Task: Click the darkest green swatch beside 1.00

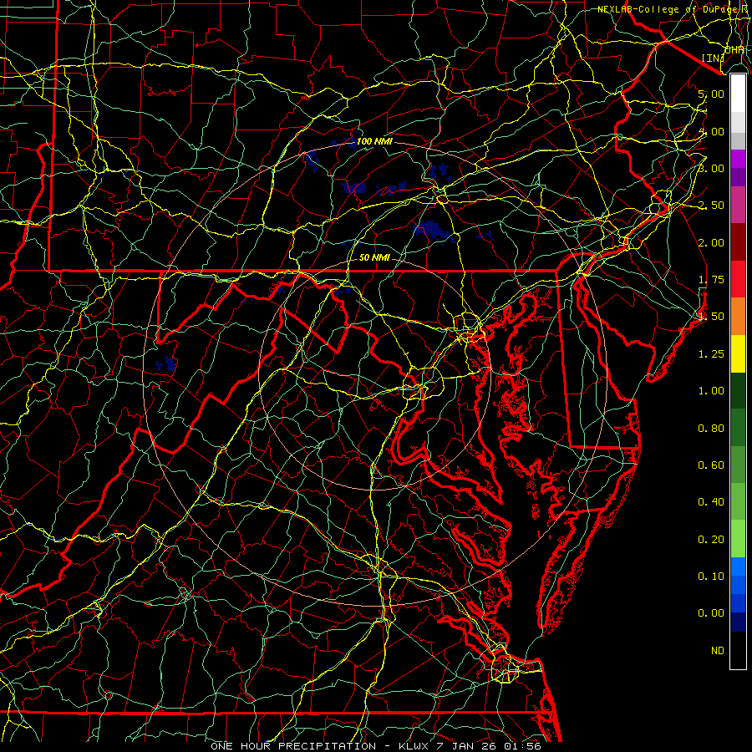Action: point(738,390)
